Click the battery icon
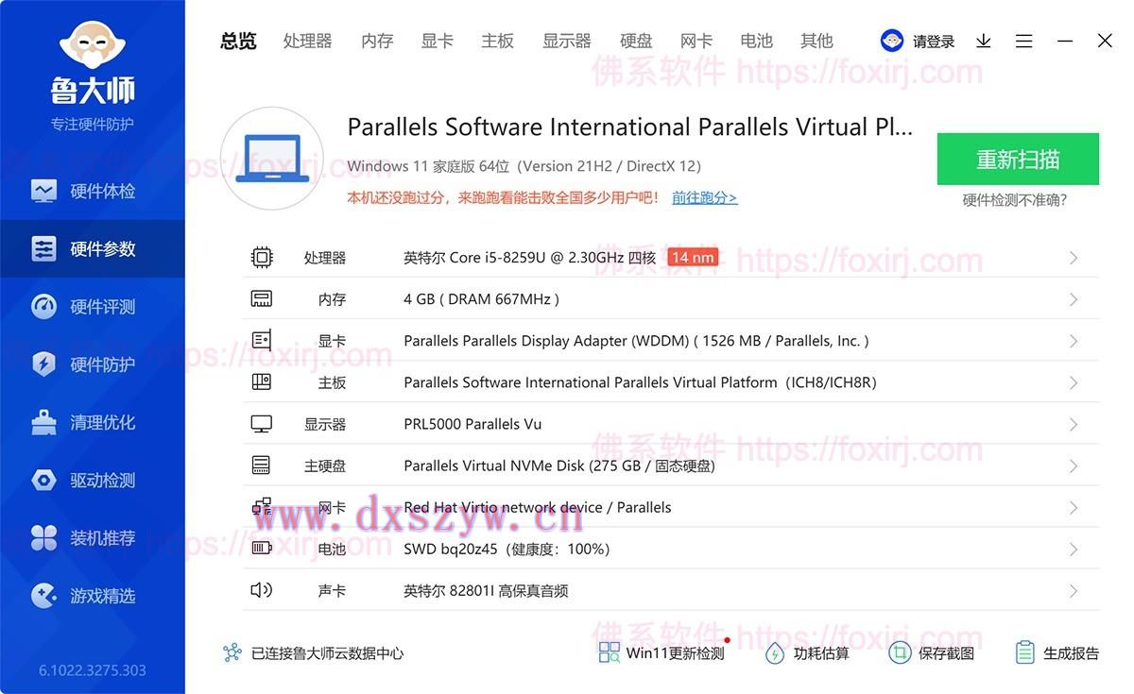The height and width of the screenshot is (694, 1134). [262, 549]
